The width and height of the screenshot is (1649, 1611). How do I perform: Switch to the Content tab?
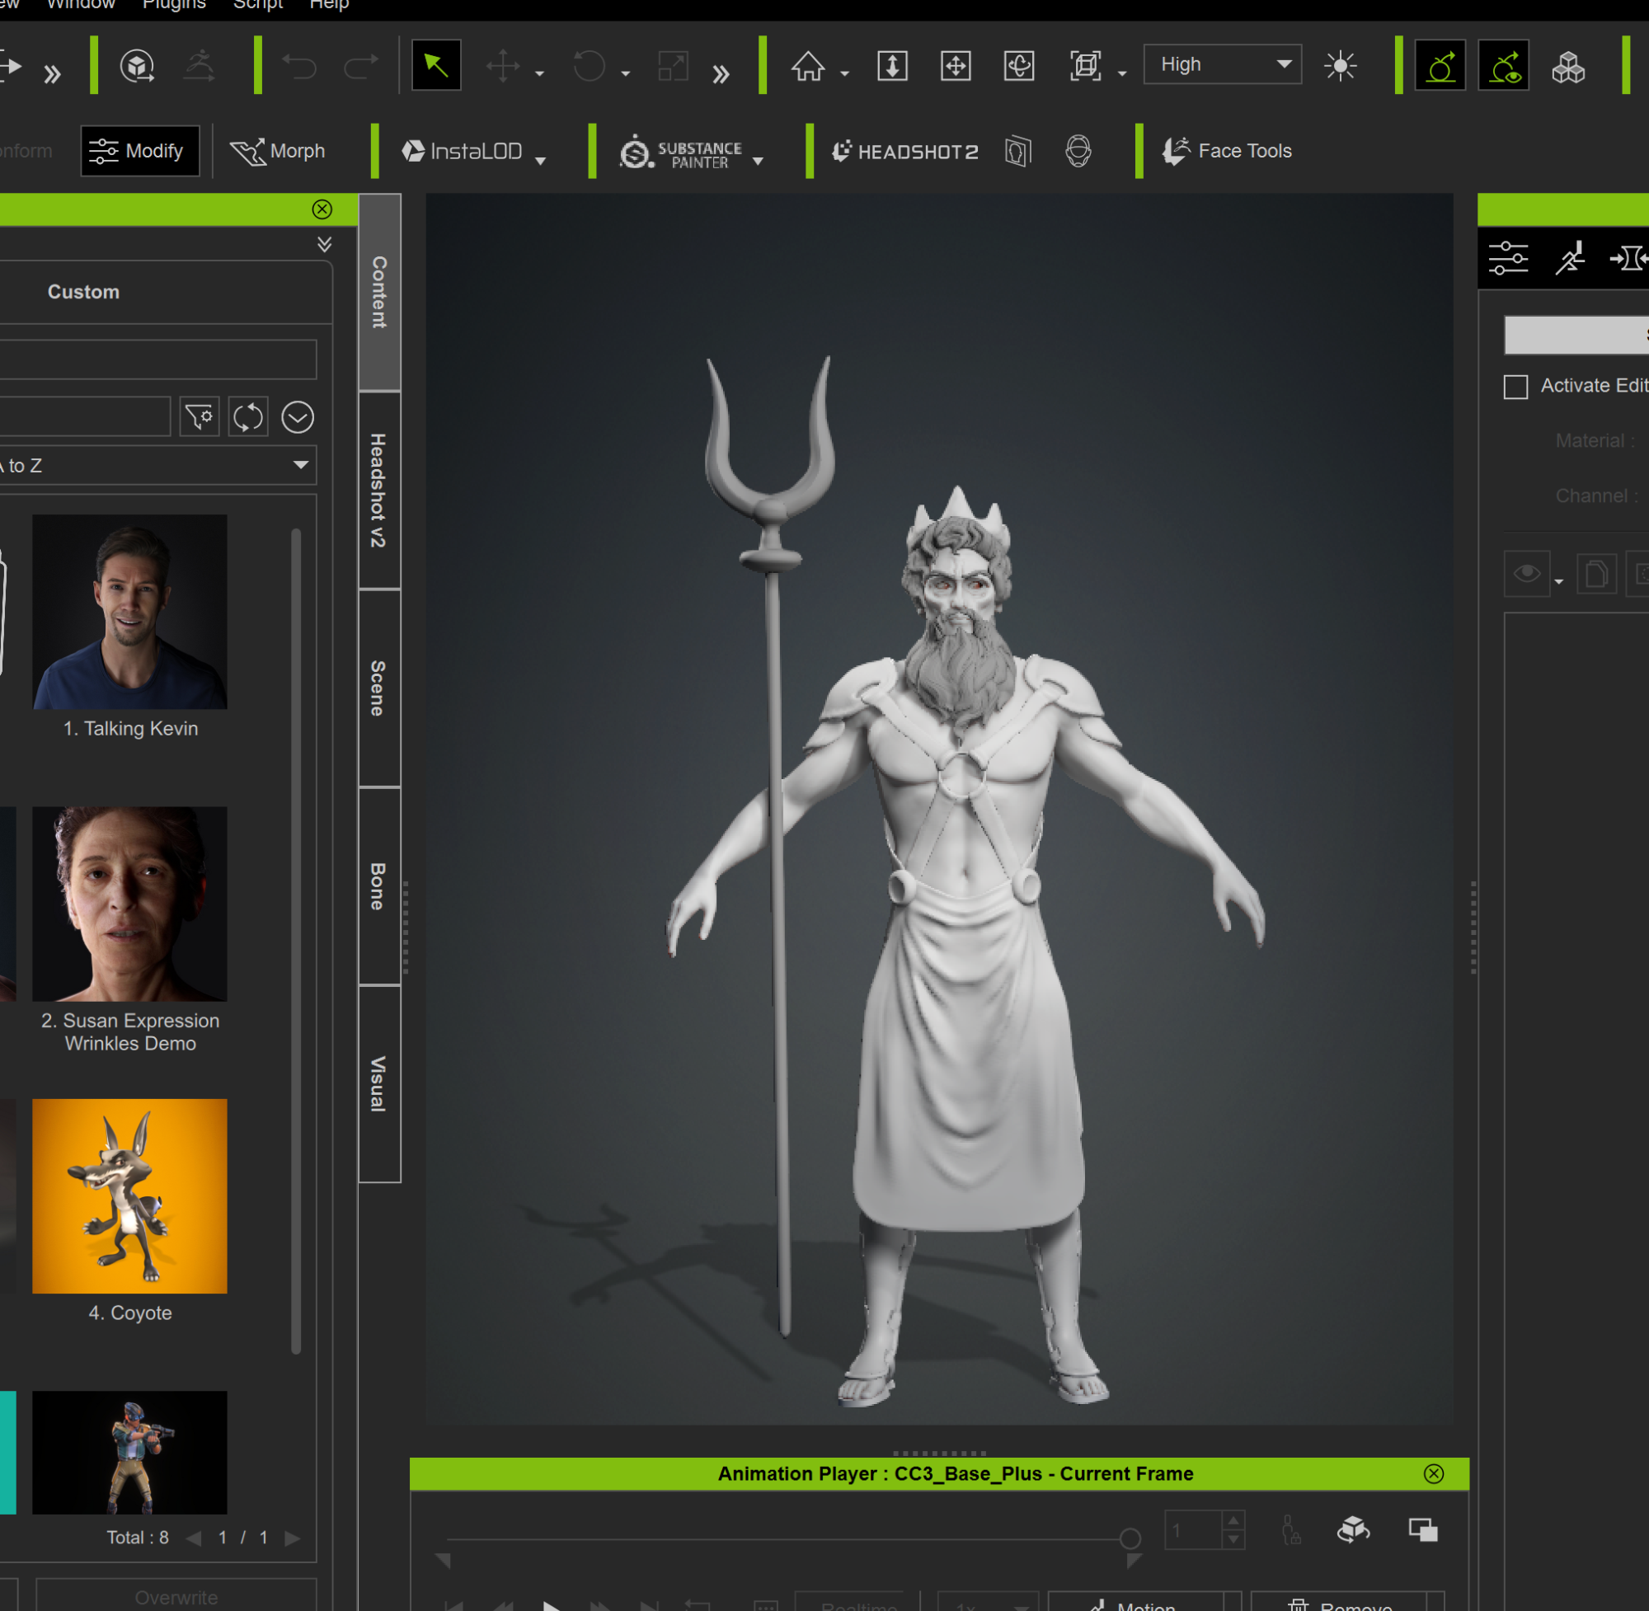[x=379, y=292]
